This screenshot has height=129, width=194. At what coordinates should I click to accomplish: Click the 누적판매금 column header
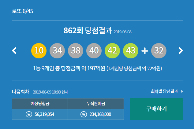point(96,104)
